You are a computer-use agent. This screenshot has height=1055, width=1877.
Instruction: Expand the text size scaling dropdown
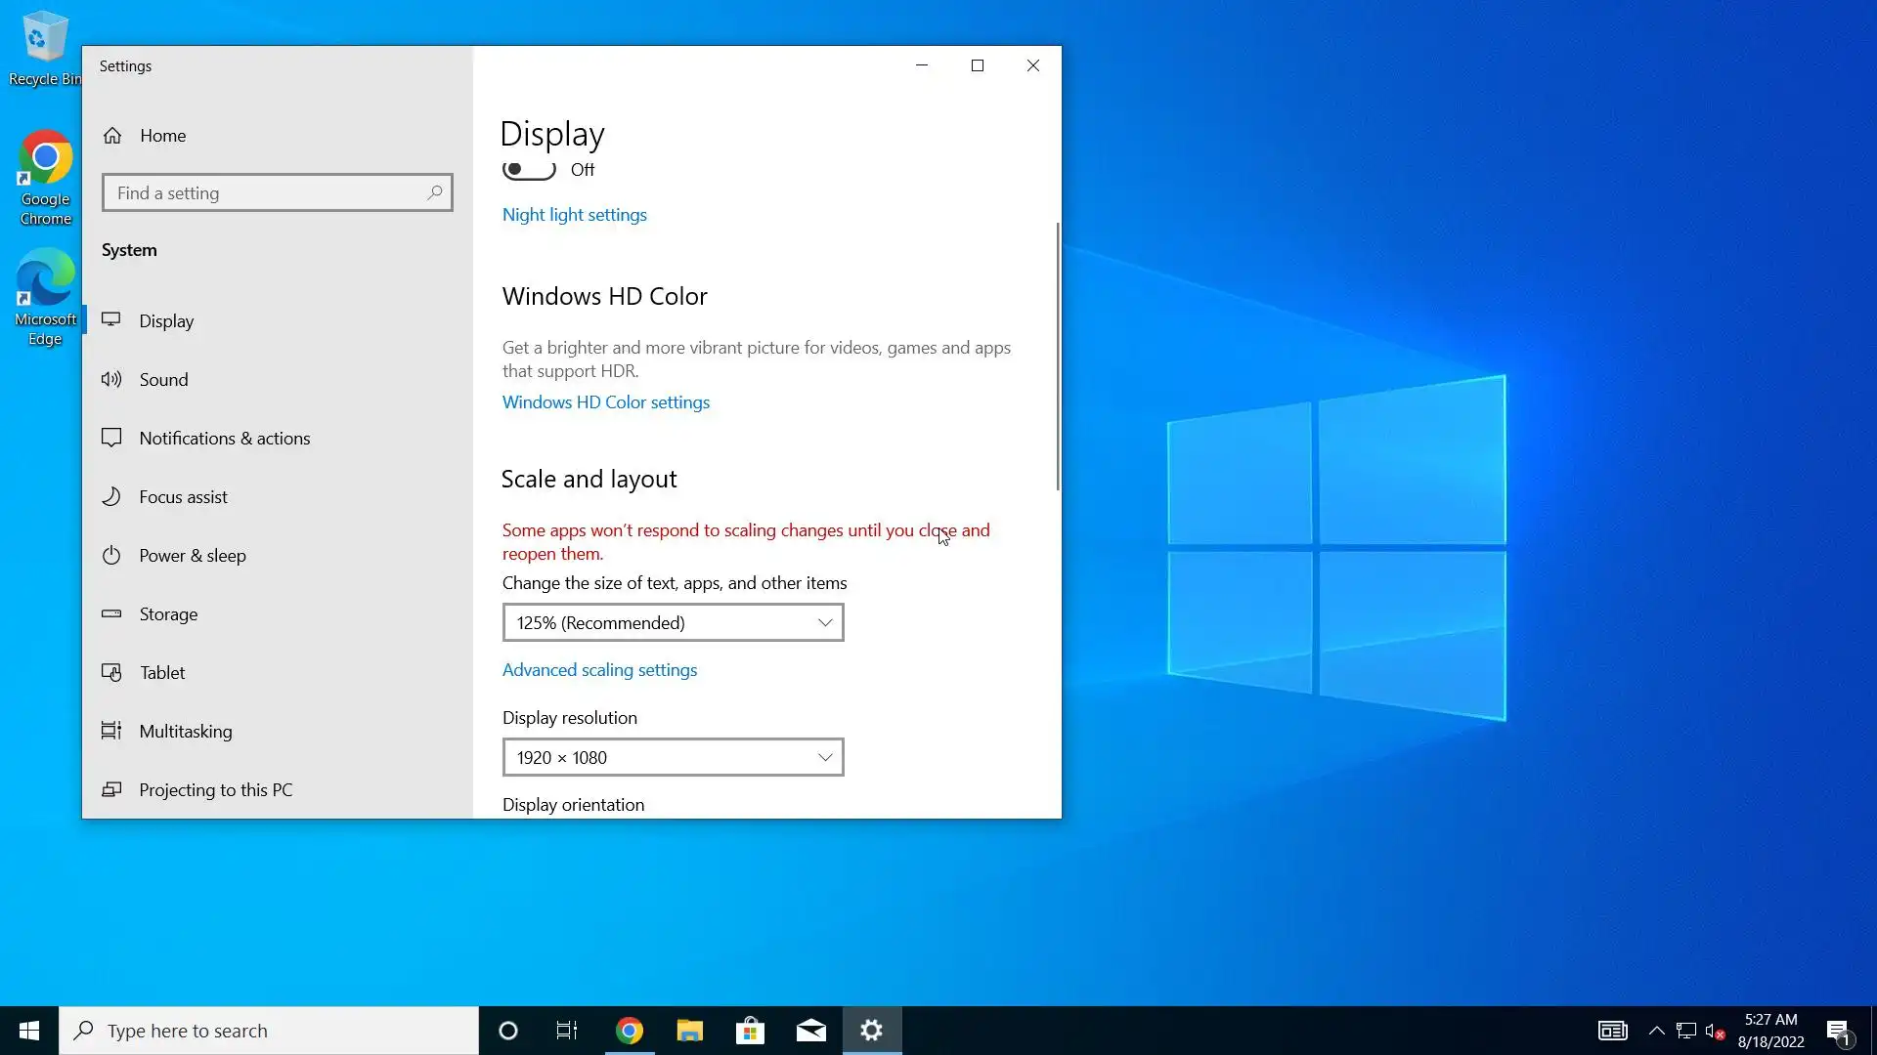pos(673,622)
